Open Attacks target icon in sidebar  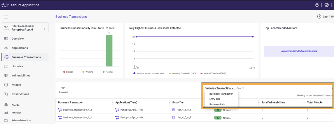coord(6,85)
